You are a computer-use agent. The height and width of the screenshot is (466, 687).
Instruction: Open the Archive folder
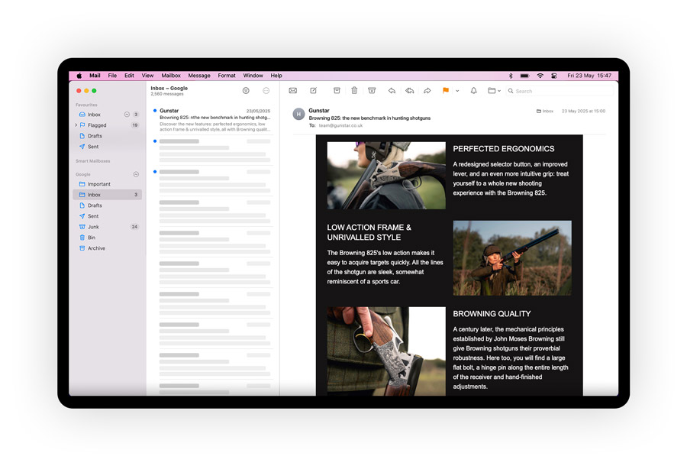tap(108, 248)
